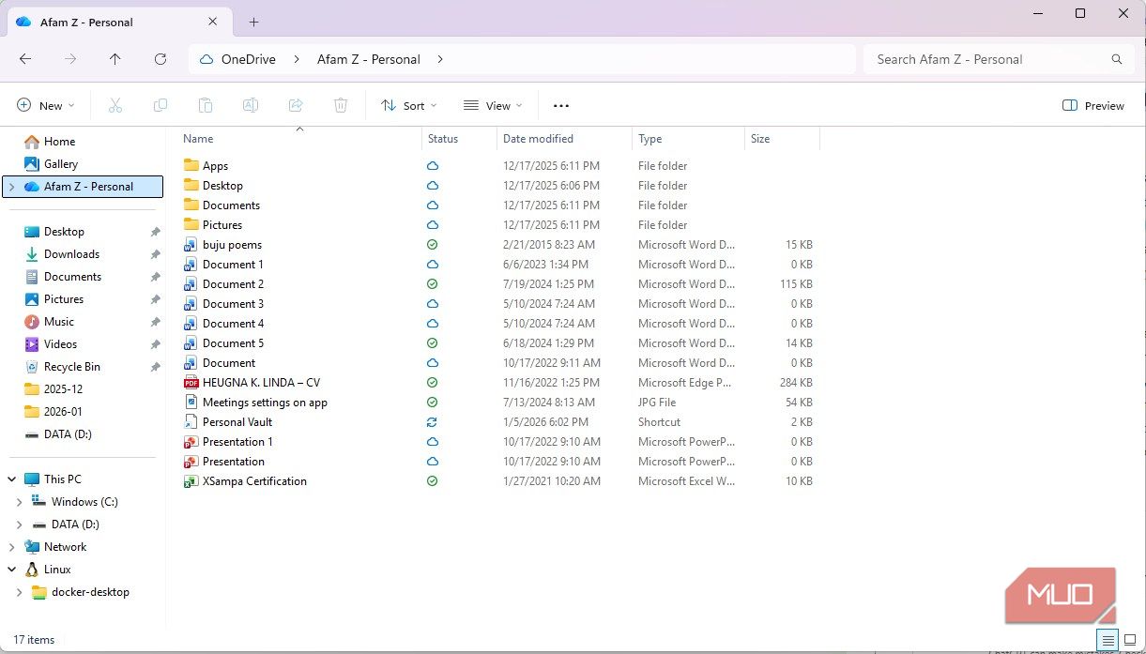Select the Pictures folder row
1146x654 pixels.
[x=500, y=225]
